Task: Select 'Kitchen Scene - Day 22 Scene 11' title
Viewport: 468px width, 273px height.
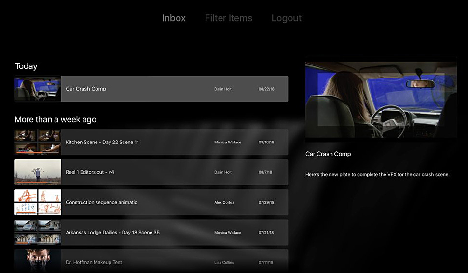Action: point(102,143)
